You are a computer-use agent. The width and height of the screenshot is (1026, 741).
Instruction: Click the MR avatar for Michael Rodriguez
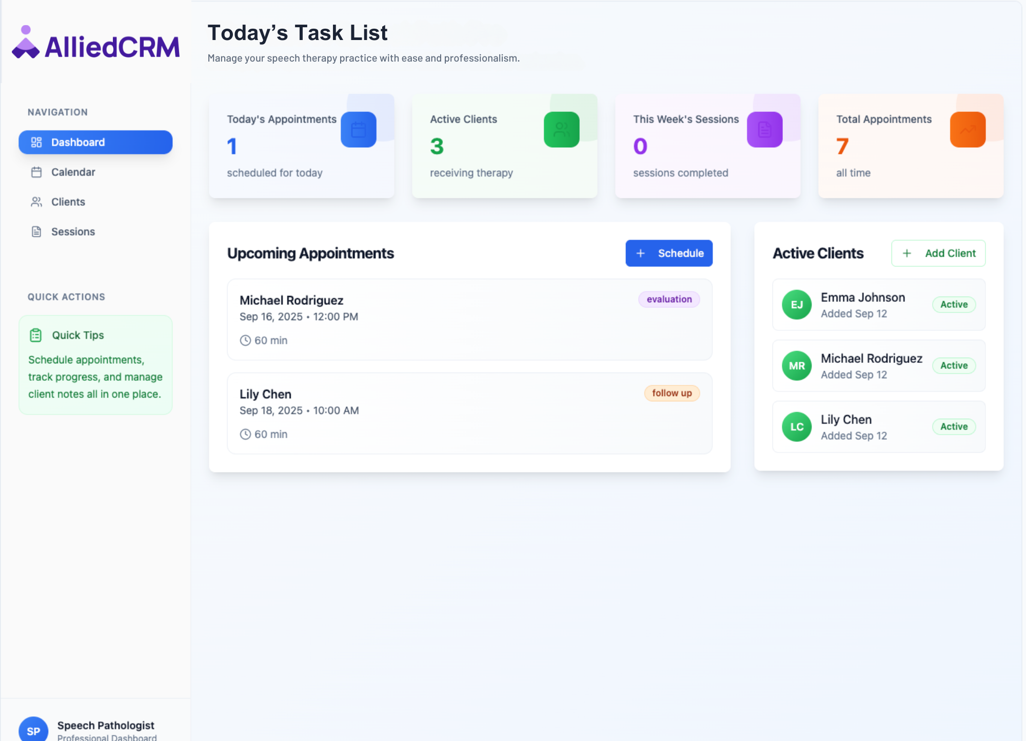796,366
